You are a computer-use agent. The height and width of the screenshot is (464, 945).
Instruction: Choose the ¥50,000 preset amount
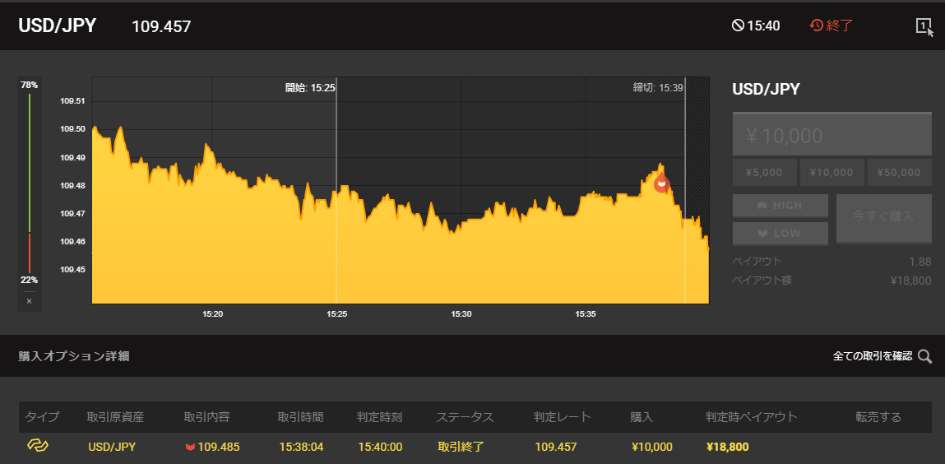pos(899,173)
